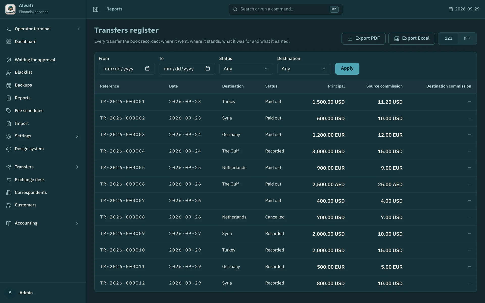485x303 pixels.
Task: Click the Operator terminal prompt icon
Action: point(9,29)
